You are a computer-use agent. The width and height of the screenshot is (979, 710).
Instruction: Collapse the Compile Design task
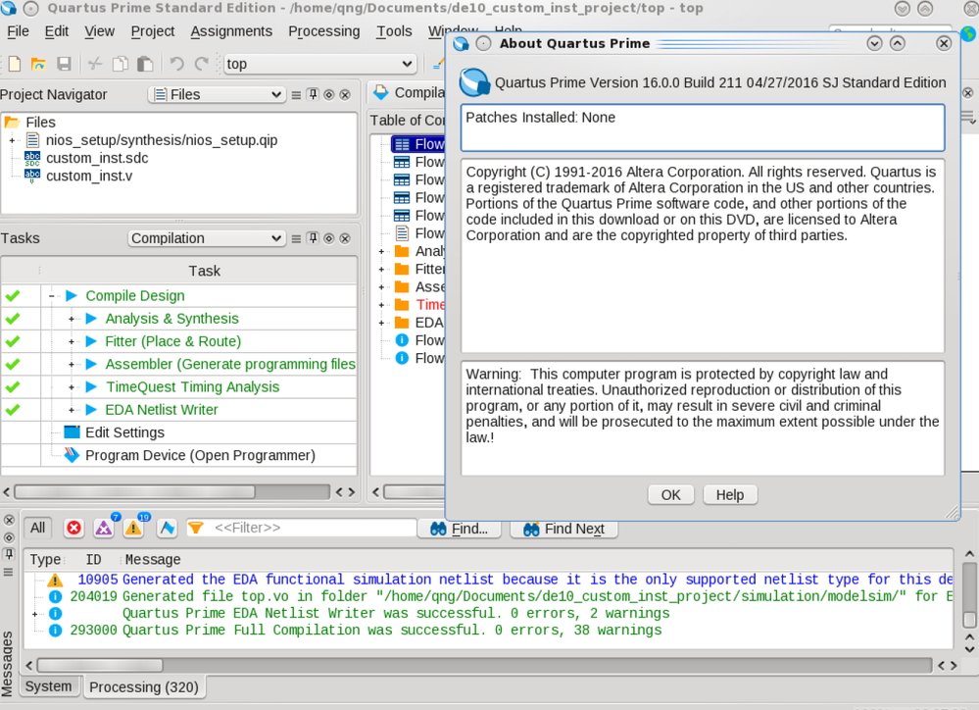click(52, 296)
